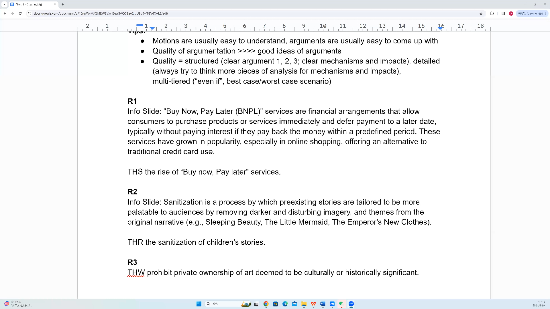The height and width of the screenshot is (309, 550).
Task: Click the line "THR the sanitization of children's stories"
Action: click(196, 242)
